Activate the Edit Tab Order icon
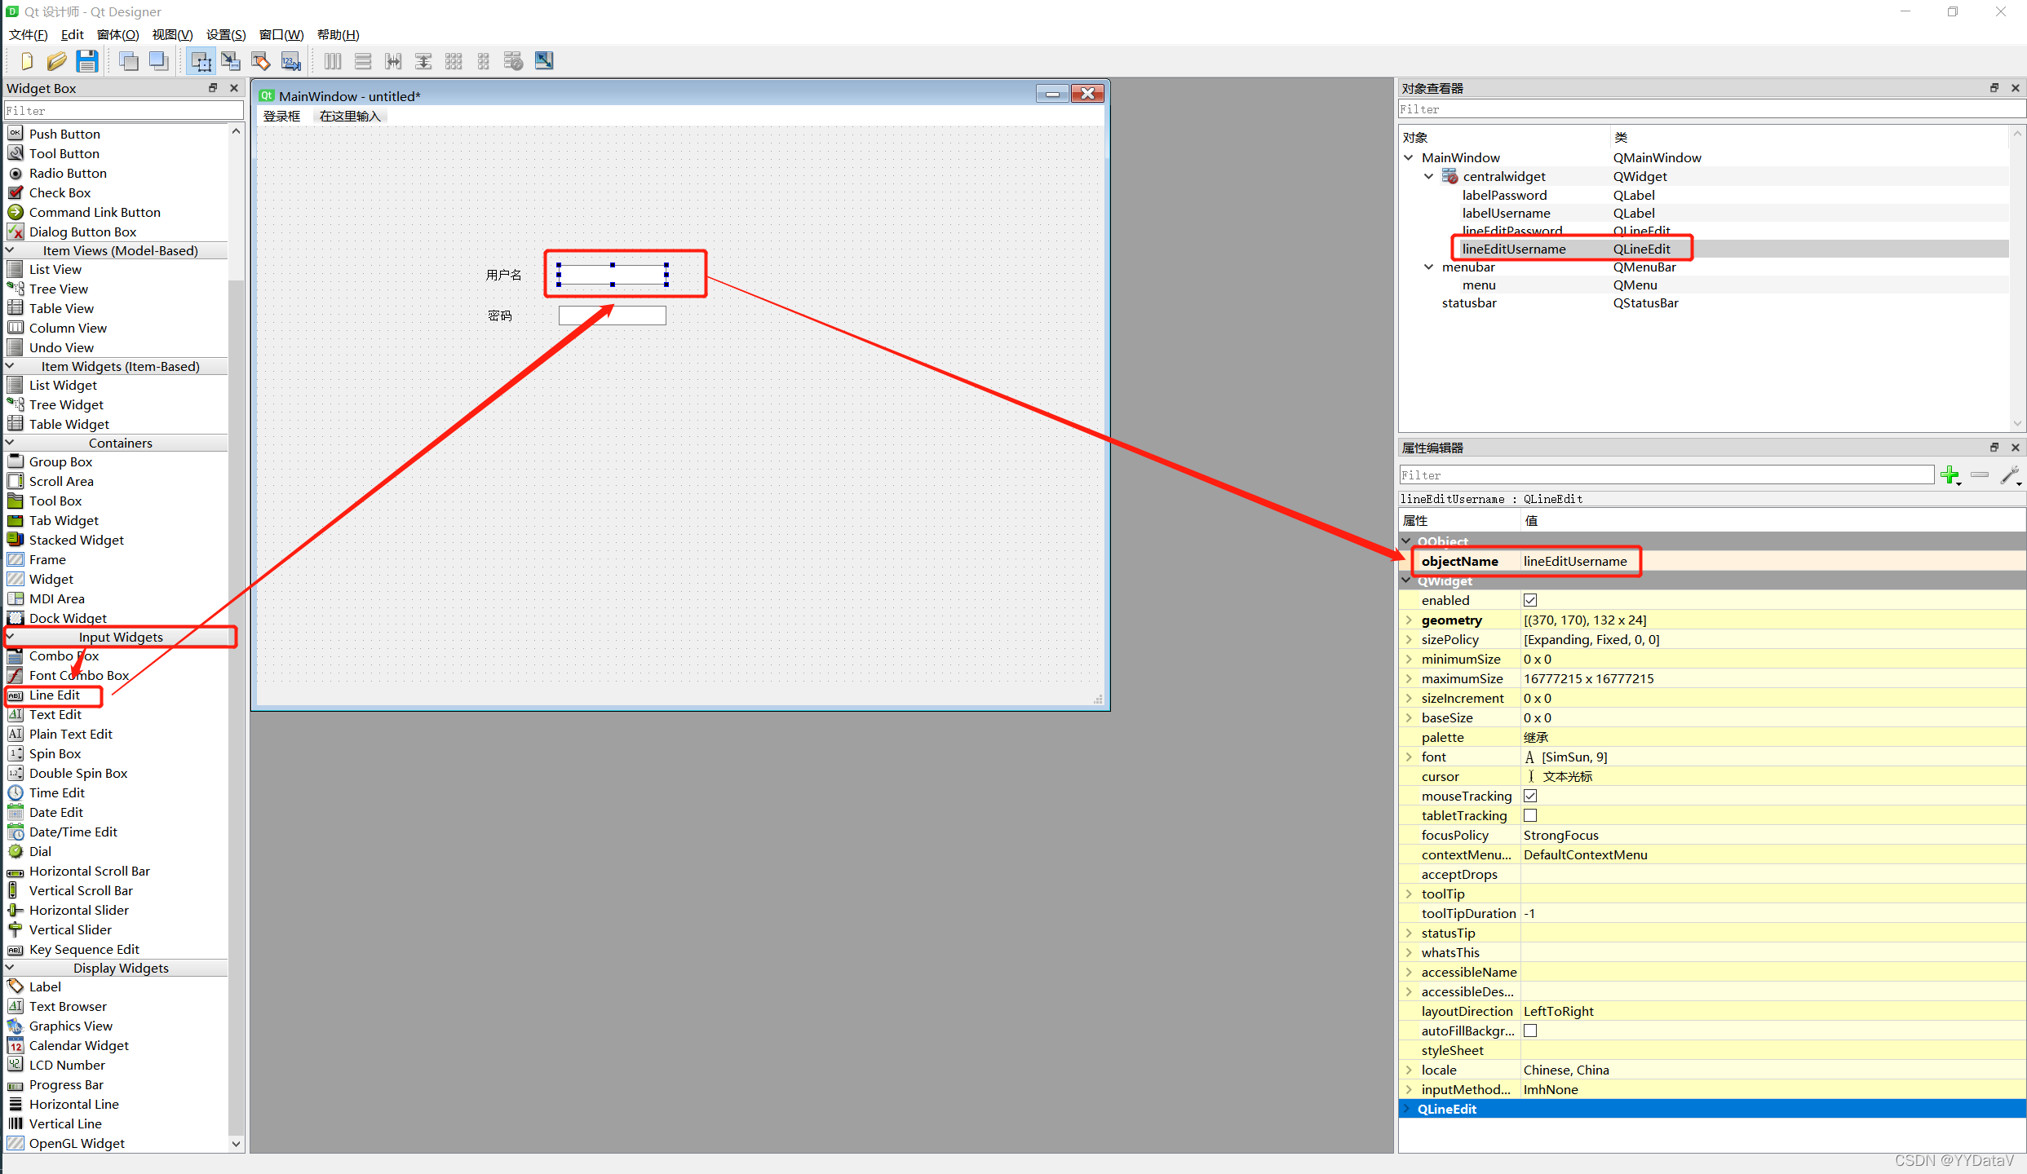This screenshot has width=2027, height=1174. pos(290,61)
